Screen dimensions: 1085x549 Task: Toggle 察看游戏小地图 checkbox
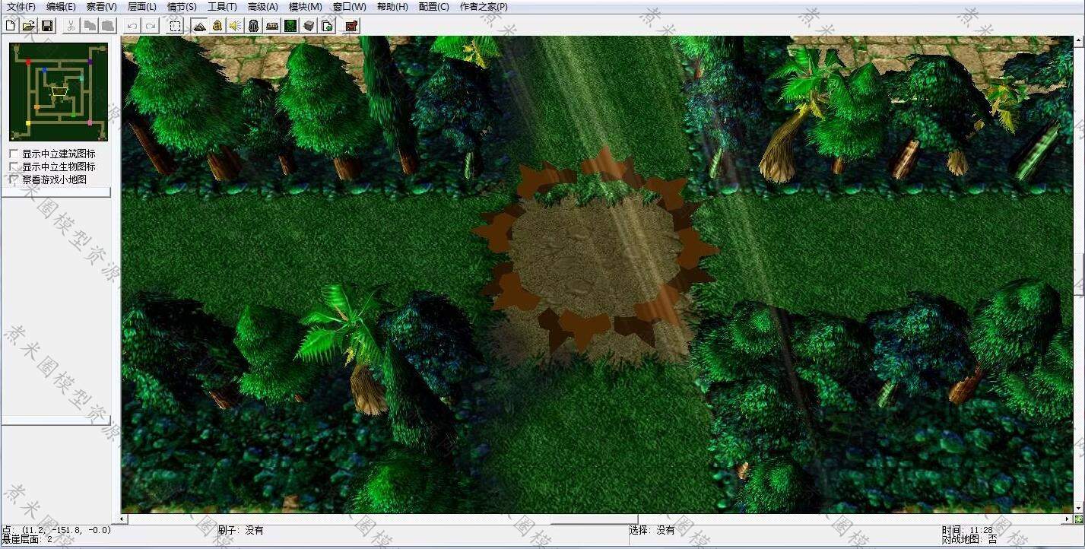(14, 179)
